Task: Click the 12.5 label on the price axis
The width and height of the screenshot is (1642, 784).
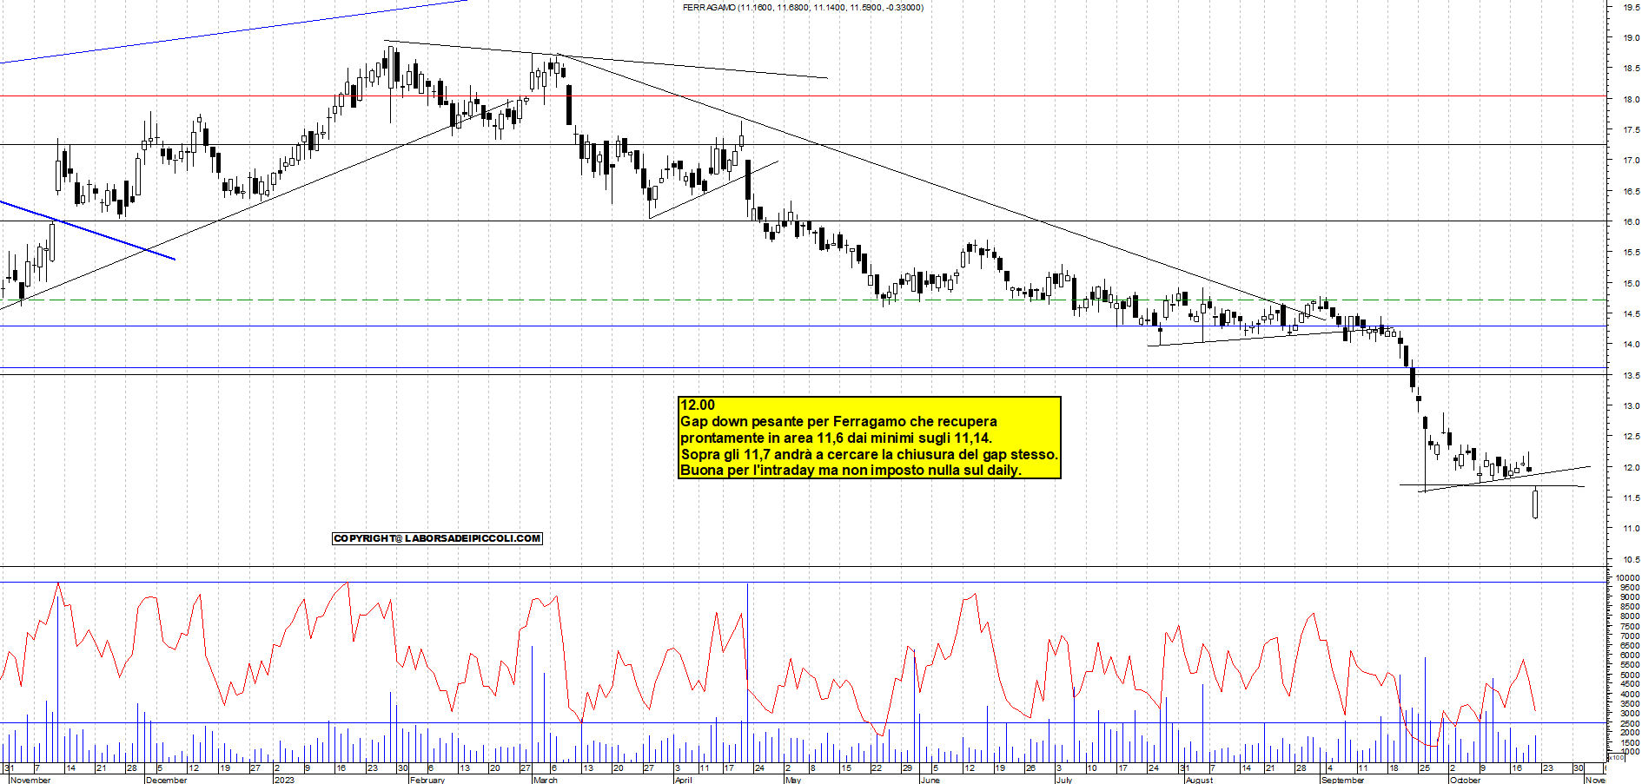Action: (x=1631, y=437)
